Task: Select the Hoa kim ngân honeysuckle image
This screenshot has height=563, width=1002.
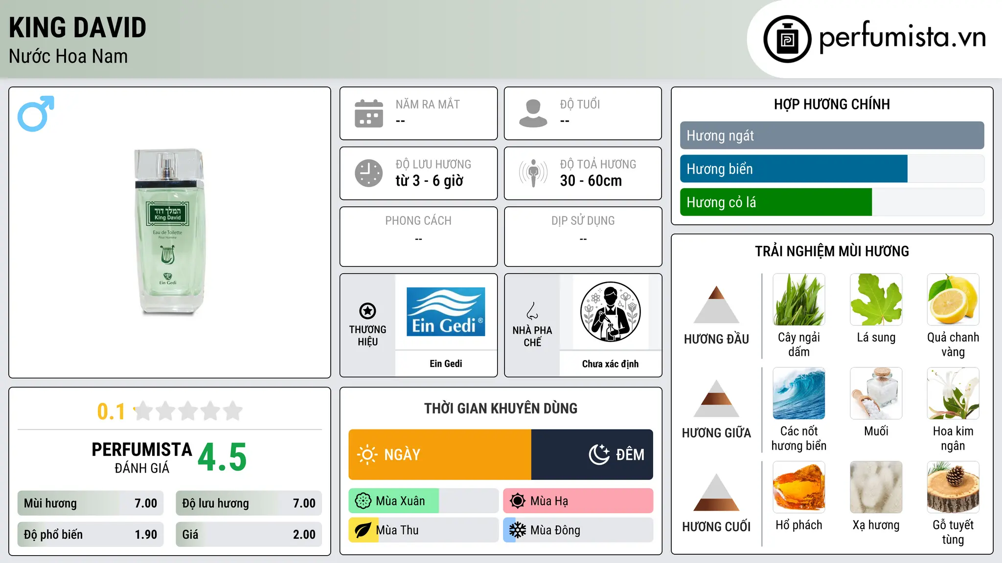Action: 953,393
